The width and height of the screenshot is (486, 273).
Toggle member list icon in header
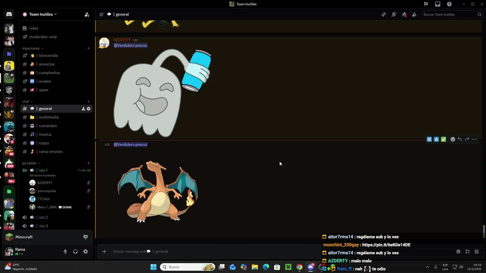click(x=414, y=14)
